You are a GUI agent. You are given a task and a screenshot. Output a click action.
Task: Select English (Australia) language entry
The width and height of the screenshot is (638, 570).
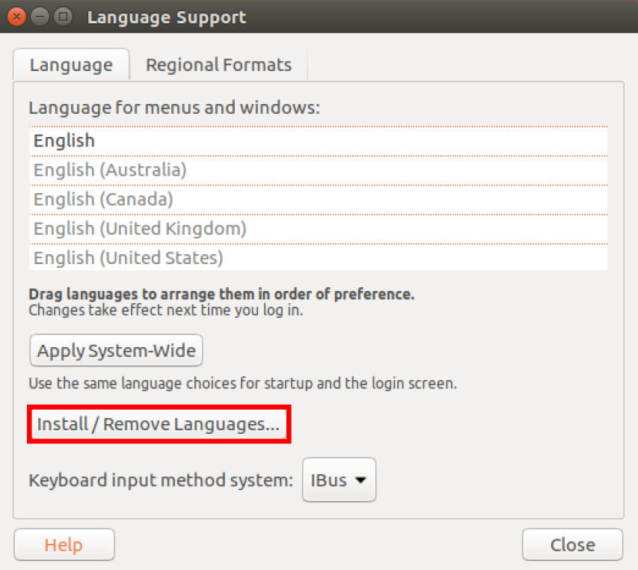(110, 170)
